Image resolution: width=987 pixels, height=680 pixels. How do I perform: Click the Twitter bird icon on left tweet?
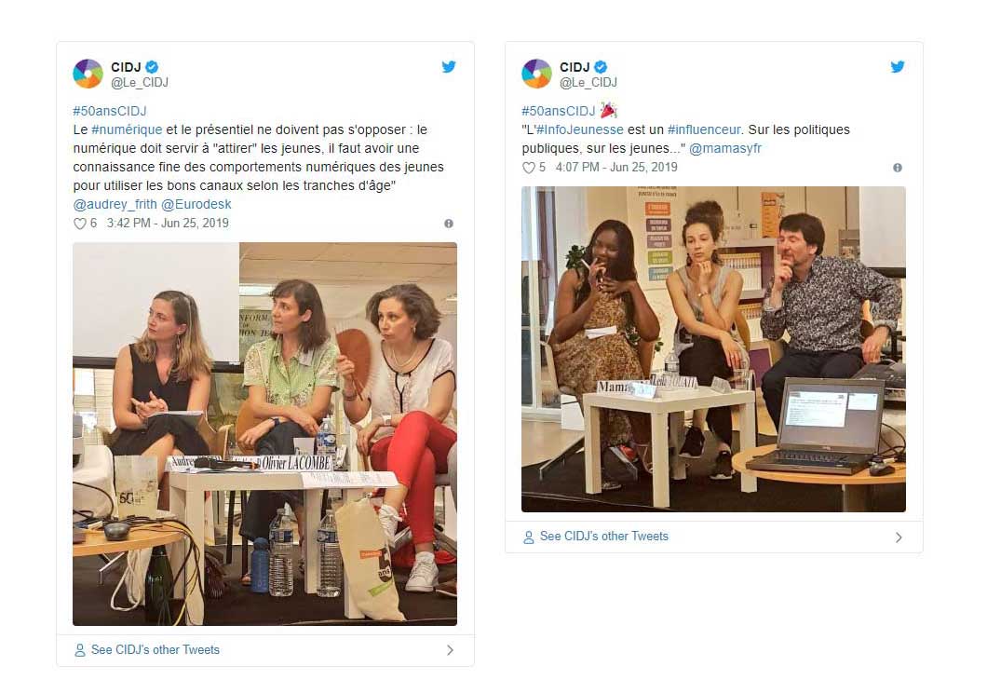(448, 67)
